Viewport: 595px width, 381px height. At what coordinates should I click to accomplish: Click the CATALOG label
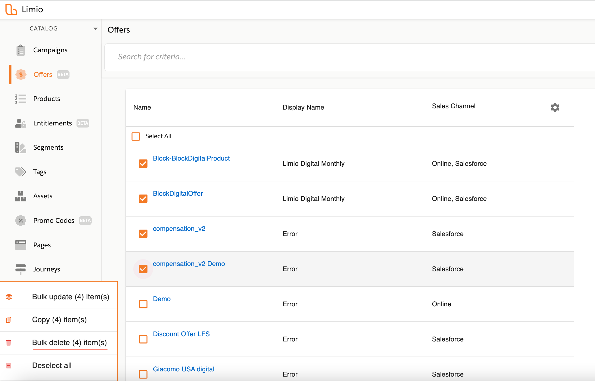point(43,29)
